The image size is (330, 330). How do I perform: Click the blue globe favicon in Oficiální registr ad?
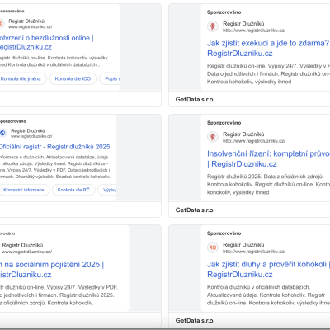click(x=2, y=133)
